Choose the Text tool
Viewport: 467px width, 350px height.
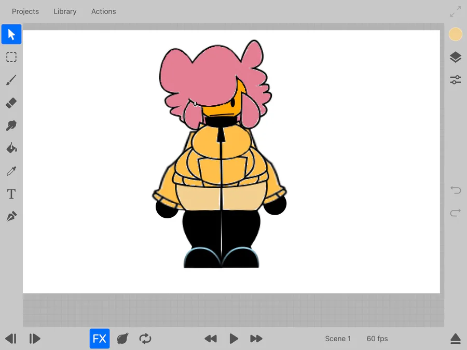[x=11, y=194]
